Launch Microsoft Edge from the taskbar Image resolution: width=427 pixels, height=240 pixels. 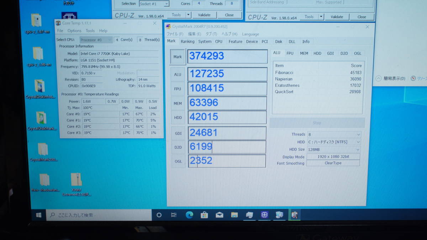coord(189,215)
